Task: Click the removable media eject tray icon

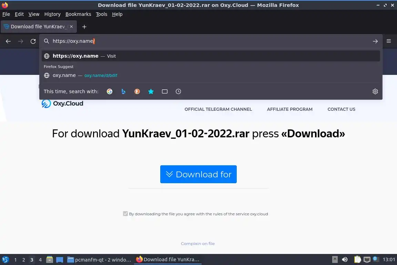Action: pyautogui.click(x=335, y=259)
